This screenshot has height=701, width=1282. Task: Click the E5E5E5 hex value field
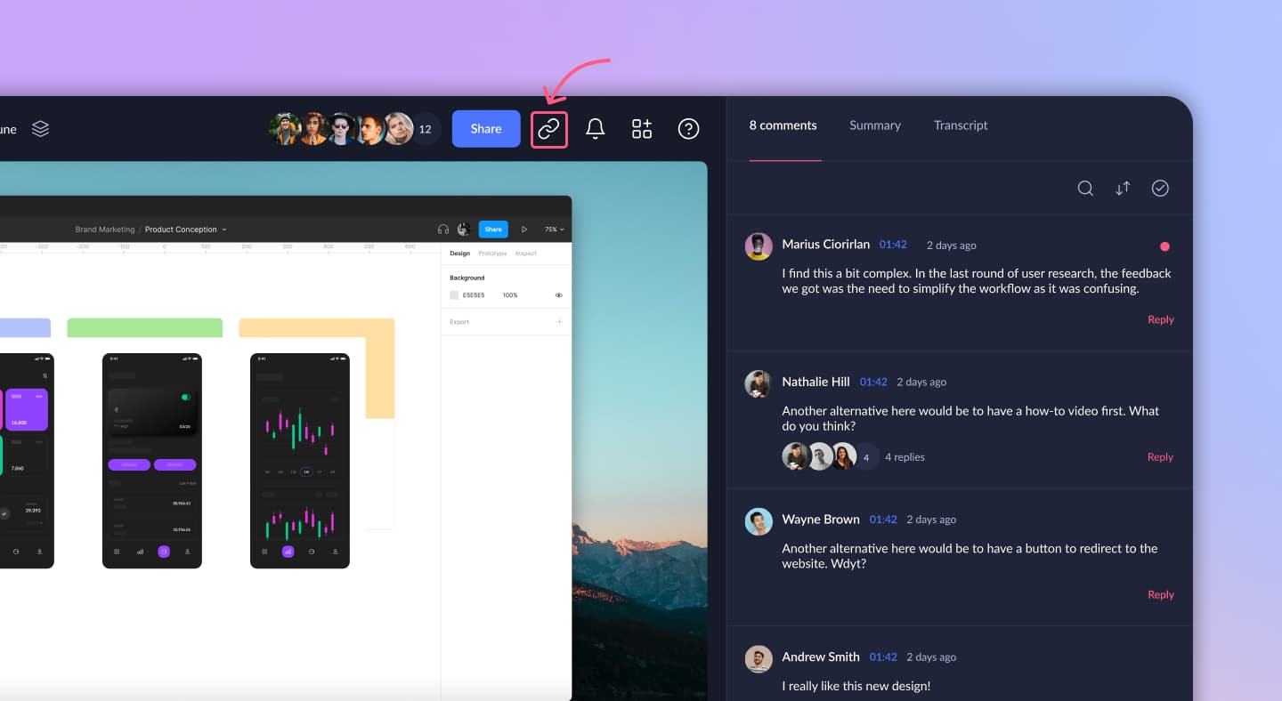pos(474,295)
